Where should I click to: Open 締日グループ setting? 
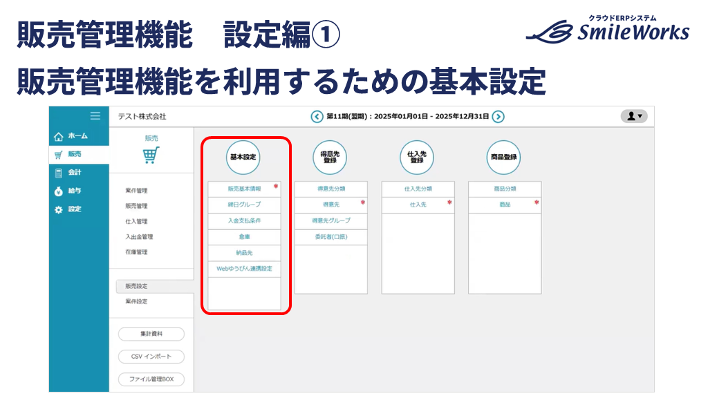[x=244, y=205]
